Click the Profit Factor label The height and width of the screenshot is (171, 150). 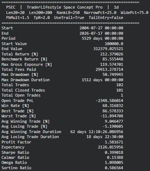pos(16,142)
